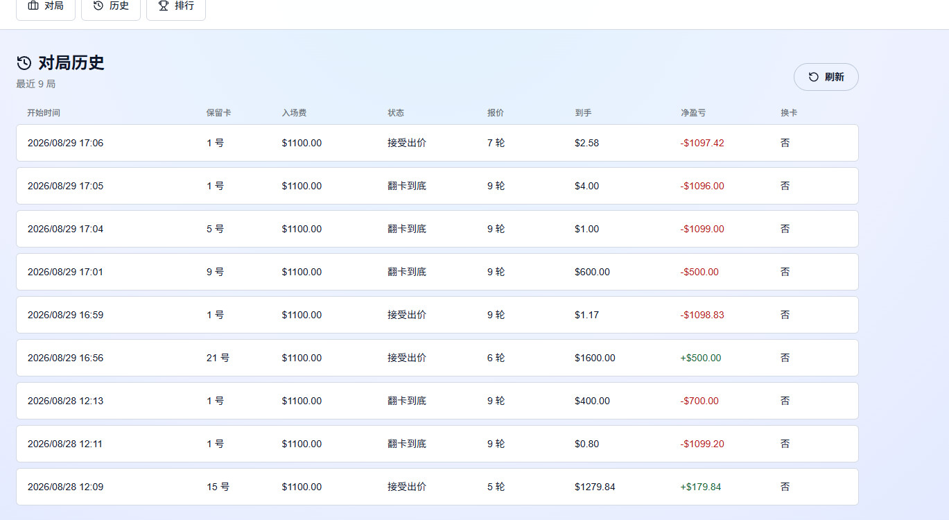Click the 到手 column header

coord(583,112)
